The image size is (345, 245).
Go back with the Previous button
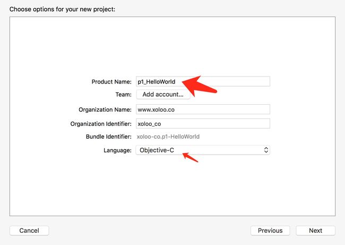point(270,231)
